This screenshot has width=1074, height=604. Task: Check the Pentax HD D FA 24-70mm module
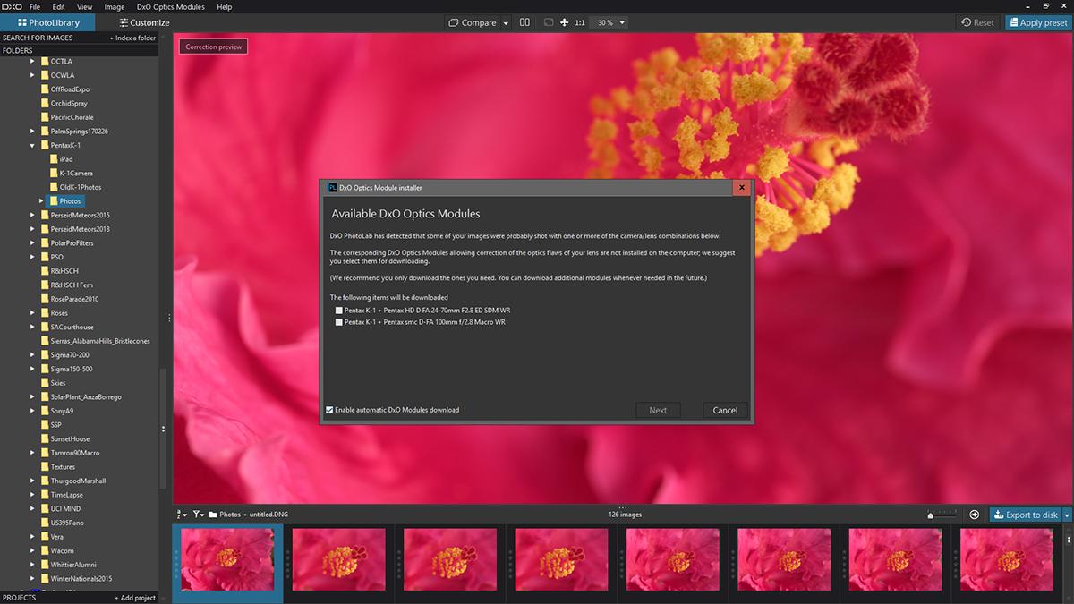(339, 311)
